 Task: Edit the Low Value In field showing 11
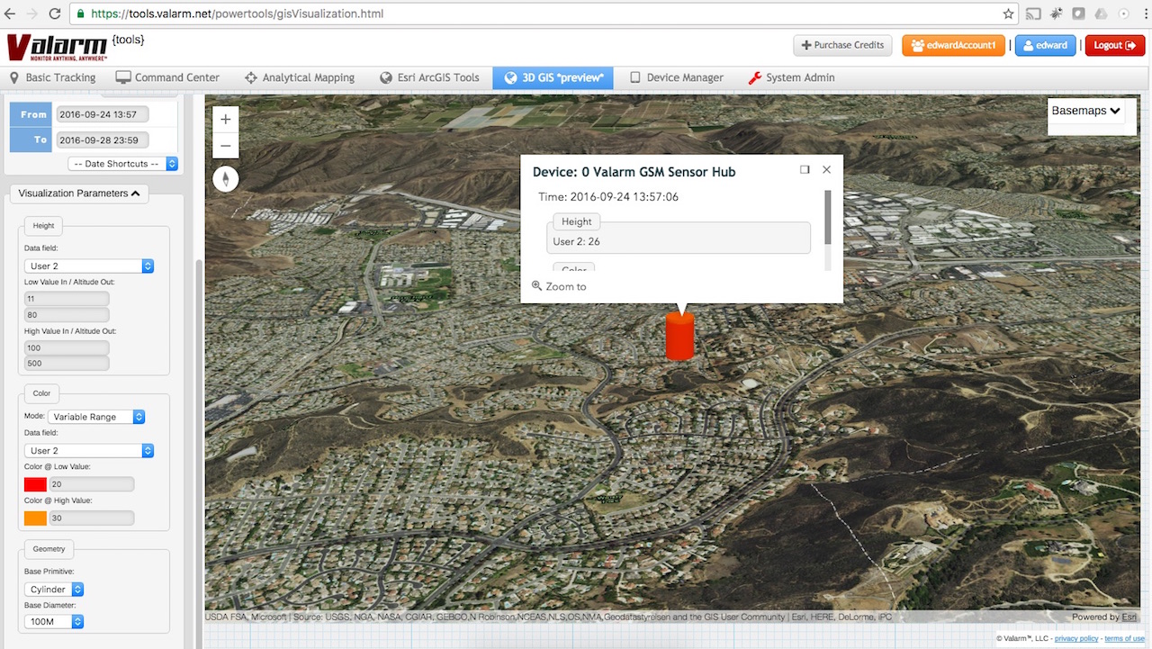[67, 298]
